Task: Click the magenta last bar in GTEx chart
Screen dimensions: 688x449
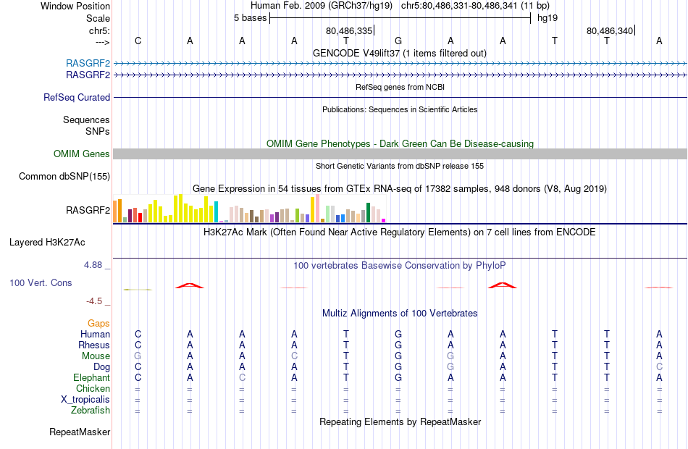Action: point(384,221)
